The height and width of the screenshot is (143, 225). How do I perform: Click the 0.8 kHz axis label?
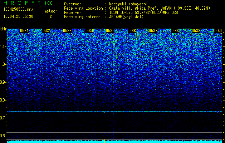pos(3,100)
